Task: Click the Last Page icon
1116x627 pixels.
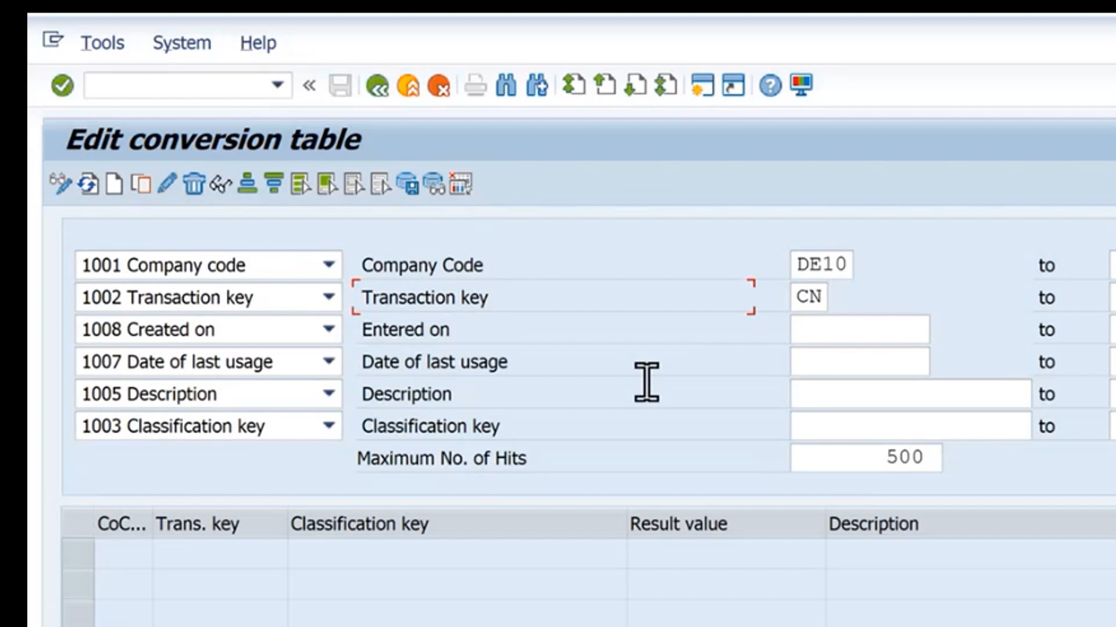Action: click(x=666, y=85)
